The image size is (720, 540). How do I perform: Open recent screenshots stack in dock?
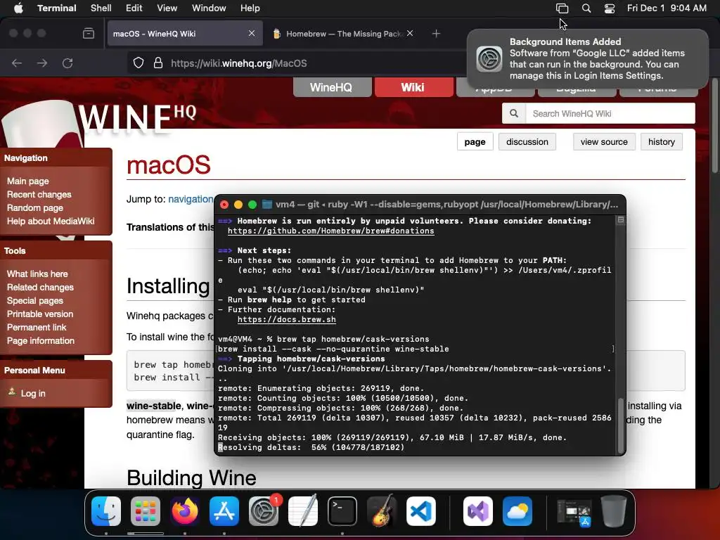(x=574, y=513)
